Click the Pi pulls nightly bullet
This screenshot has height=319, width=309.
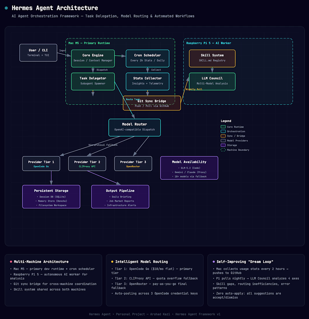click(x=256, y=278)
